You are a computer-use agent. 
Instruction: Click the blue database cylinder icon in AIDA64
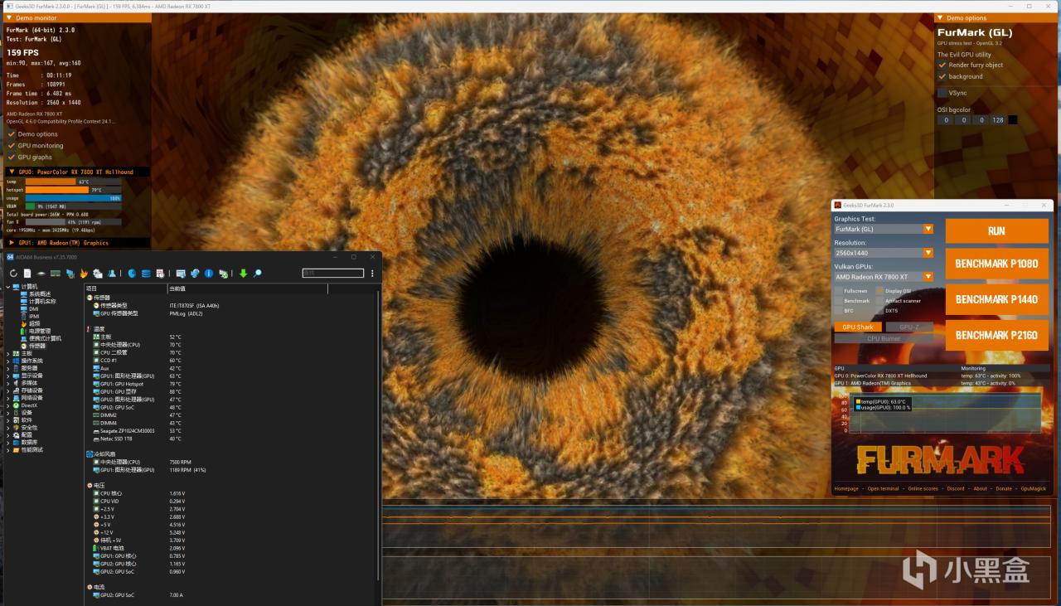[147, 274]
